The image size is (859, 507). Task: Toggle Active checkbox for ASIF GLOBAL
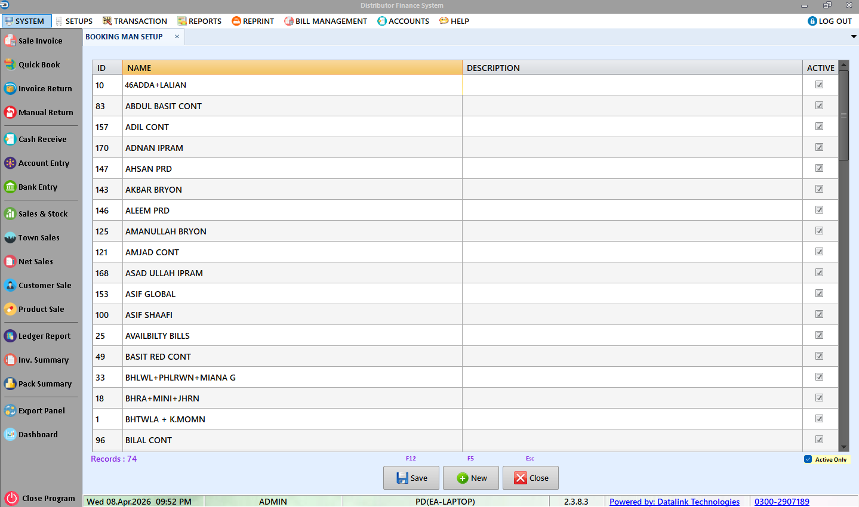[x=819, y=293]
